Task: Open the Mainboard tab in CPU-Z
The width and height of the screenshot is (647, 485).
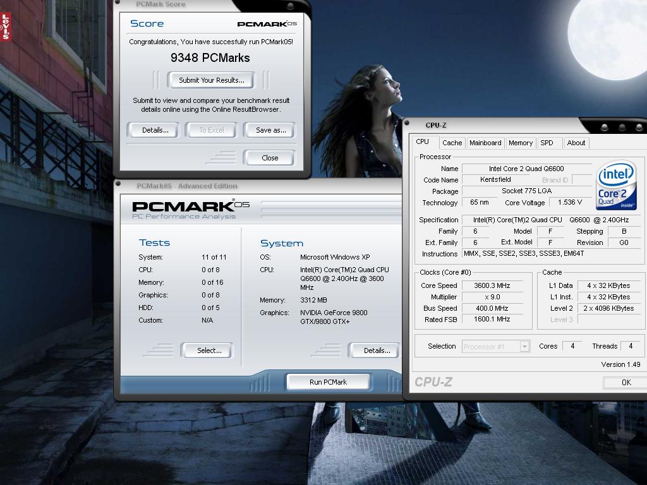Action: 485,143
